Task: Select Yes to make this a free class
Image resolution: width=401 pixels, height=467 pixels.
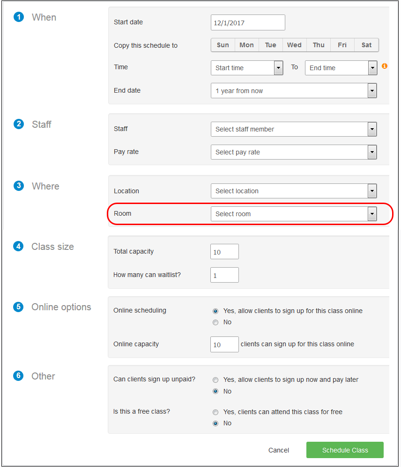Action: (x=215, y=412)
